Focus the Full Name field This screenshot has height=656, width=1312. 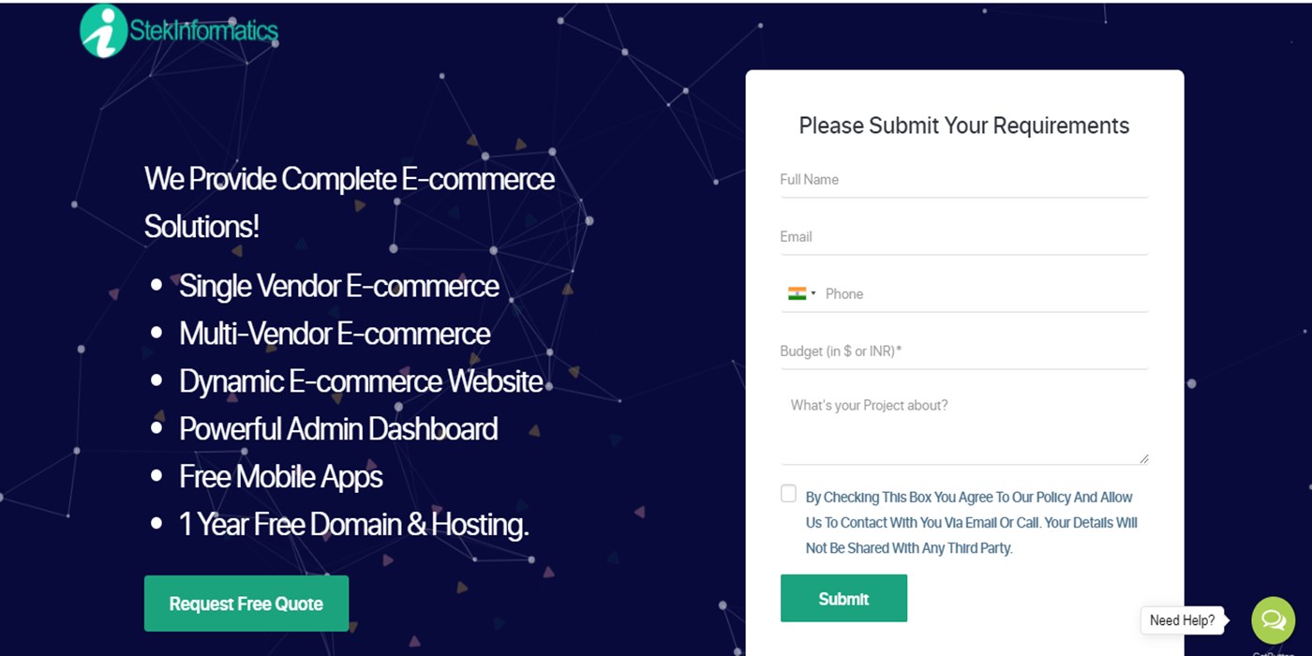963,180
